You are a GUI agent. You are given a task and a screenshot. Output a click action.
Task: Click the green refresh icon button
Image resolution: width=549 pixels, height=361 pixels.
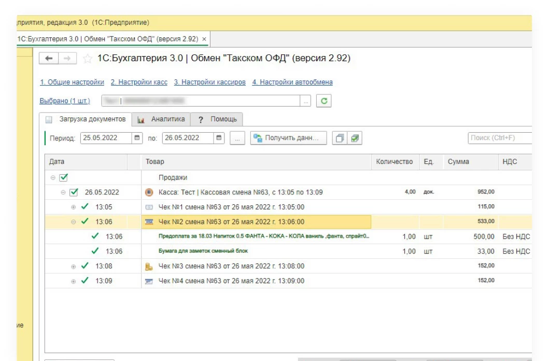(x=324, y=101)
